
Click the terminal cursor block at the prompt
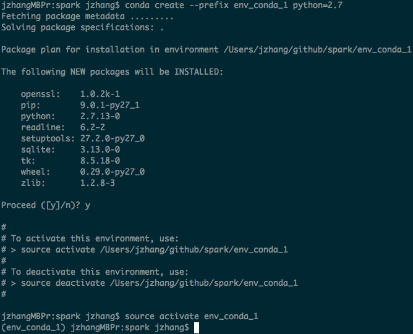click(197, 328)
